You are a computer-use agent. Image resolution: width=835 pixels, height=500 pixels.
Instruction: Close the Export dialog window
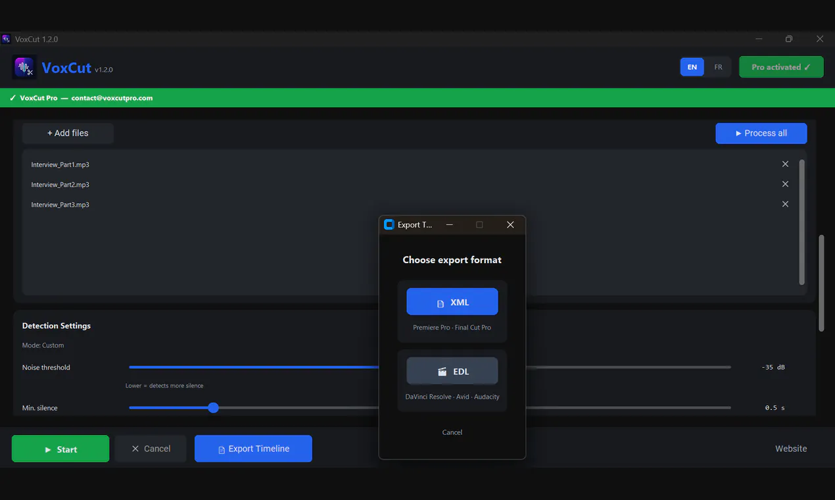pyautogui.click(x=510, y=224)
